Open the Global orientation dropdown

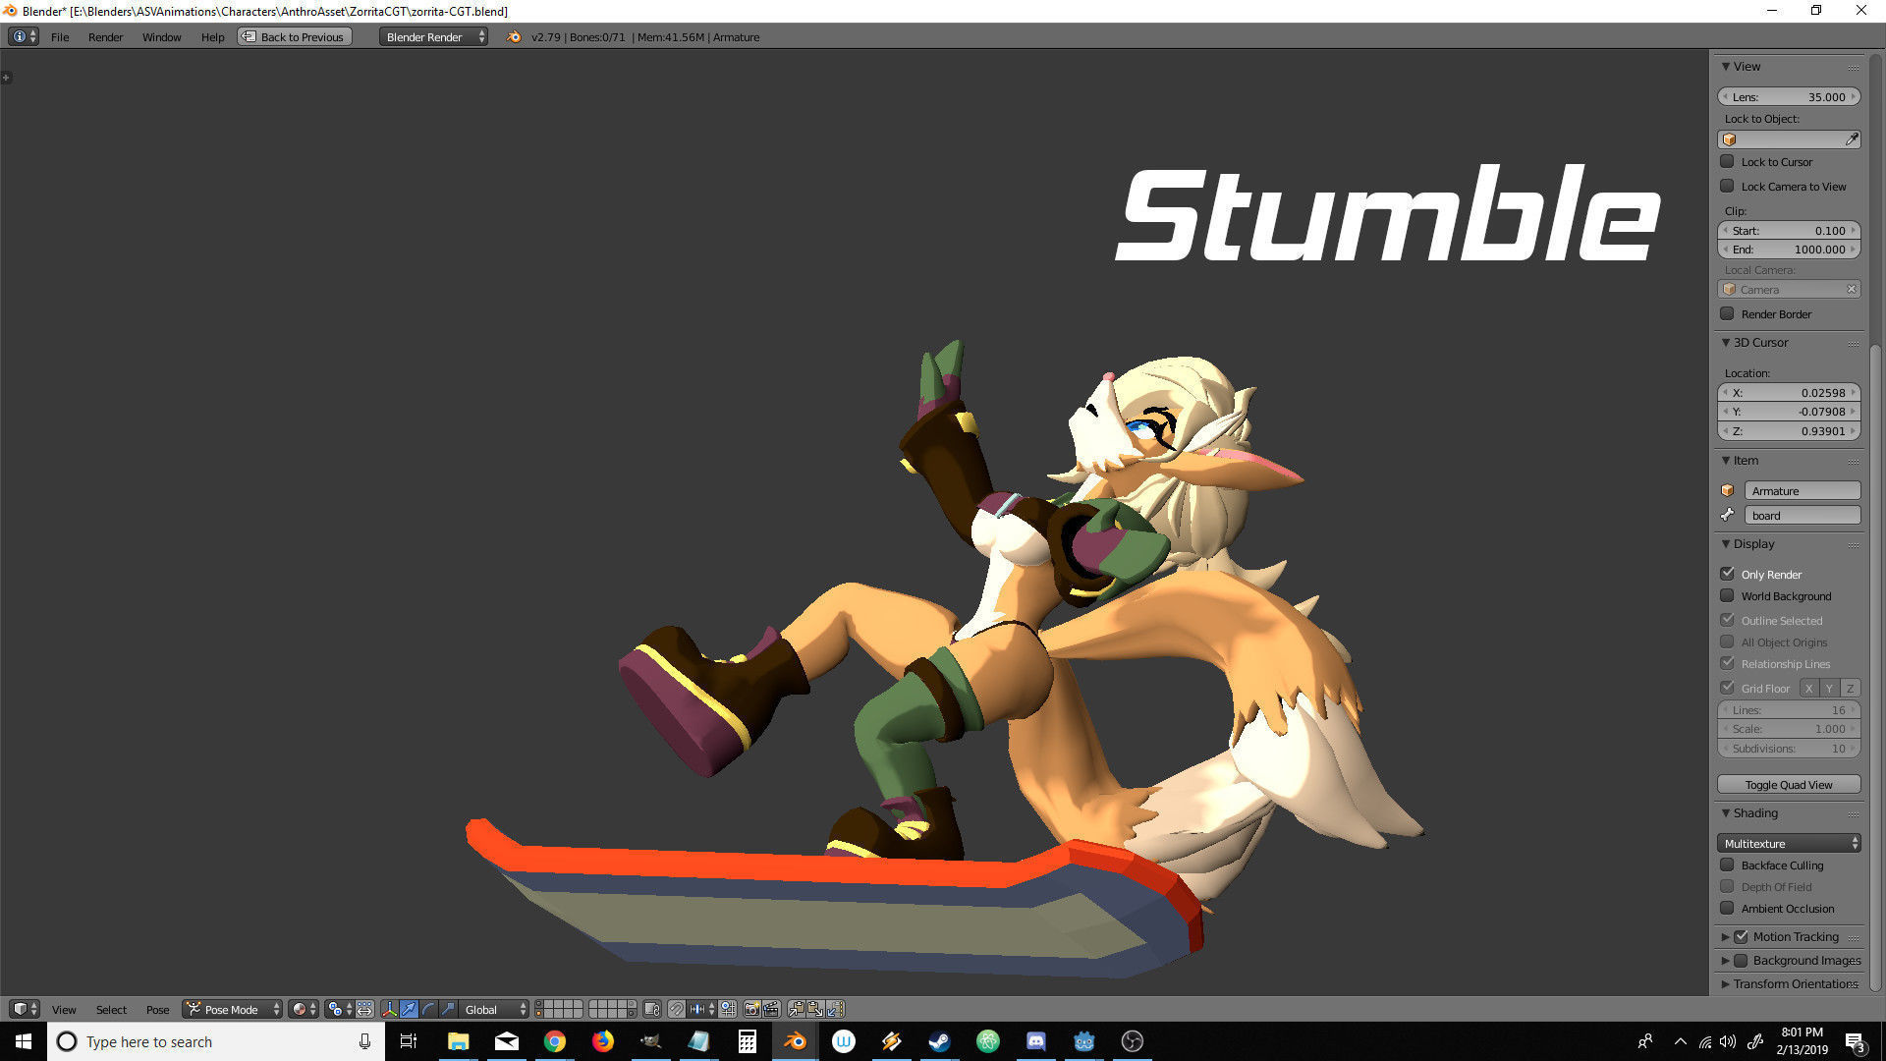(x=493, y=1009)
